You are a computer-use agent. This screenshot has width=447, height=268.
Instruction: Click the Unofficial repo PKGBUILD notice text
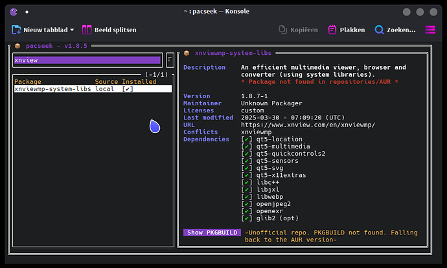[331, 236]
